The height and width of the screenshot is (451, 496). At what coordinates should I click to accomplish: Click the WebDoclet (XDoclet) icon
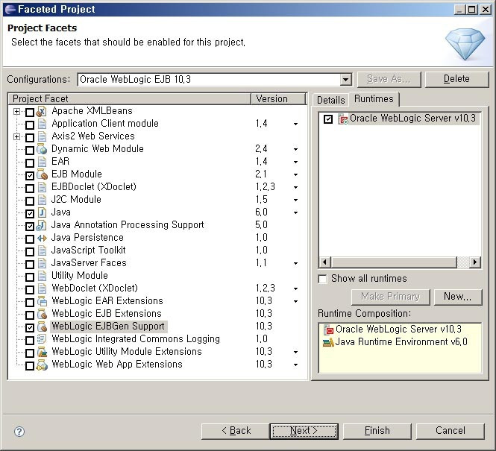42,288
